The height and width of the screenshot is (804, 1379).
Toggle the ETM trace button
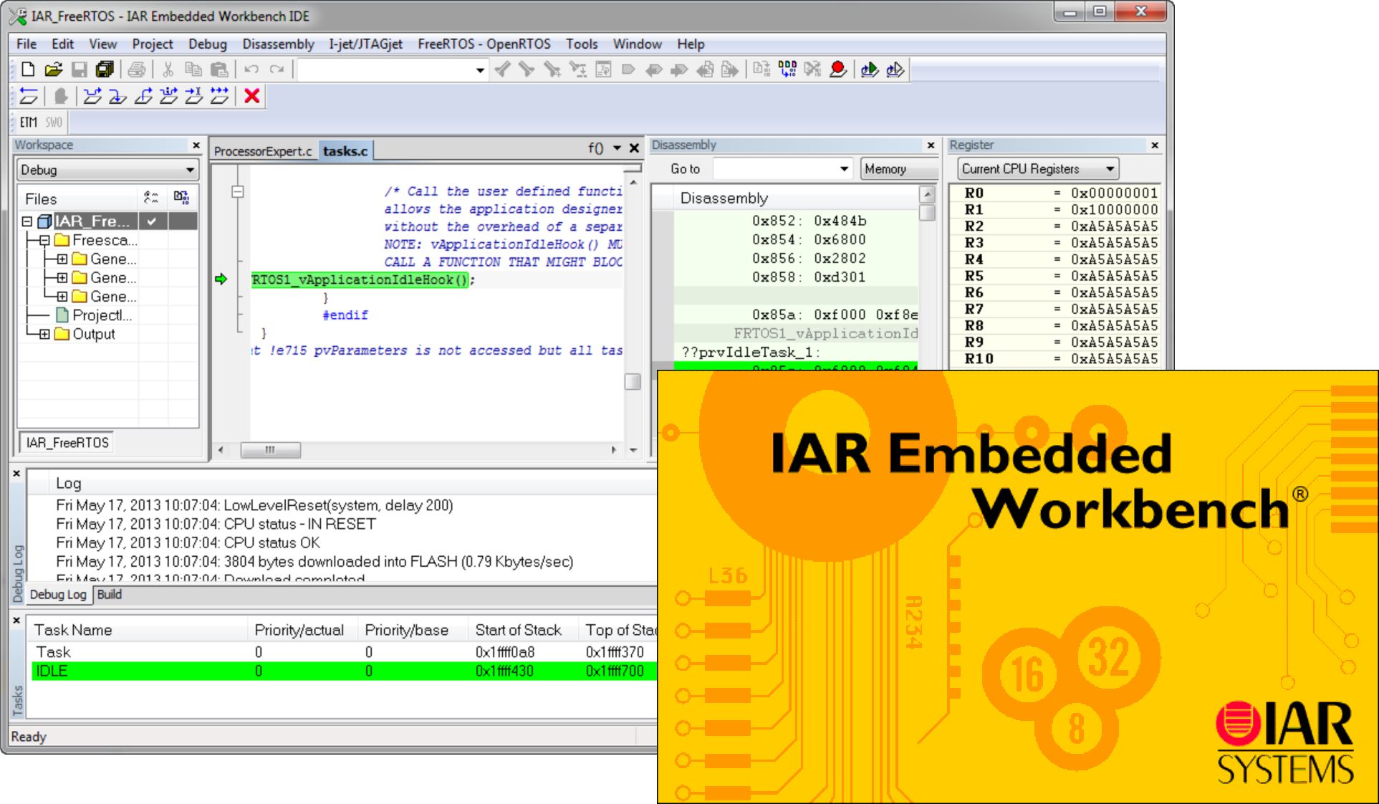29,122
